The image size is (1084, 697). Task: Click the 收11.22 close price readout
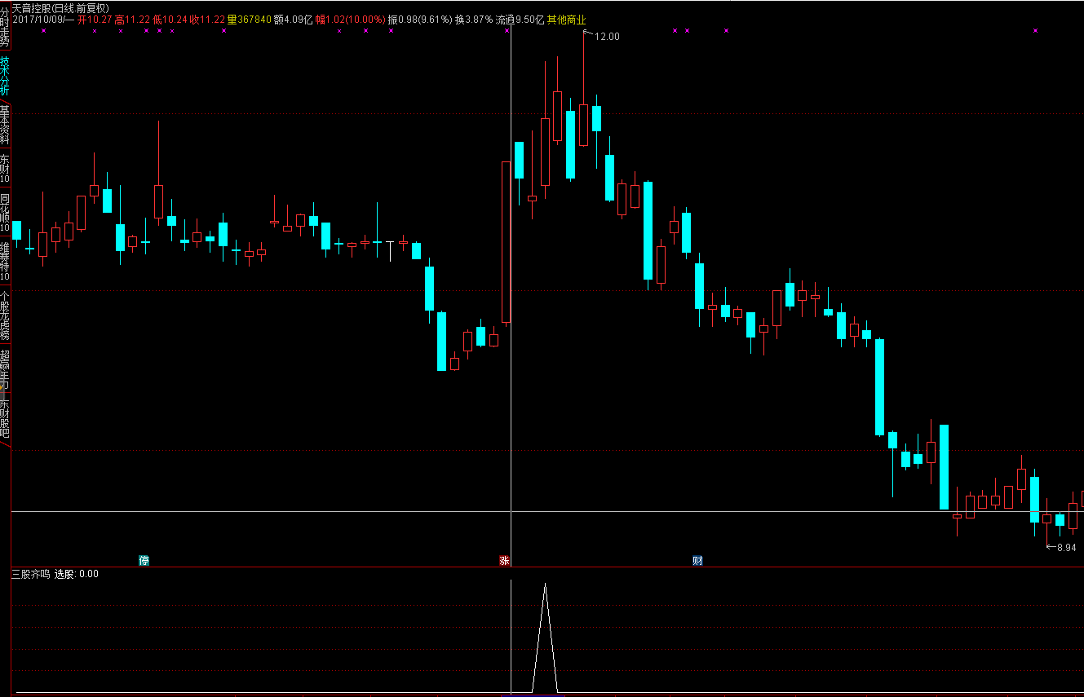tap(207, 19)
